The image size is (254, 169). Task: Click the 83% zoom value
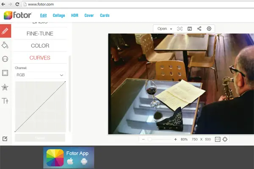[x=184, y=139]
